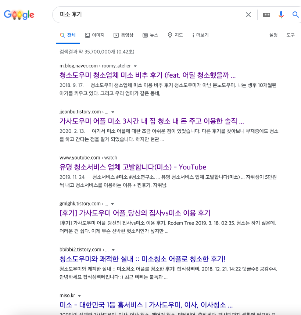The image size is (301, 315).
Task: Switch to the 이미지 tab
Action: click(95, 35)
